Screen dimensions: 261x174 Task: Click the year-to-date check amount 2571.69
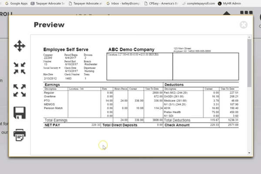click(233, 125)
